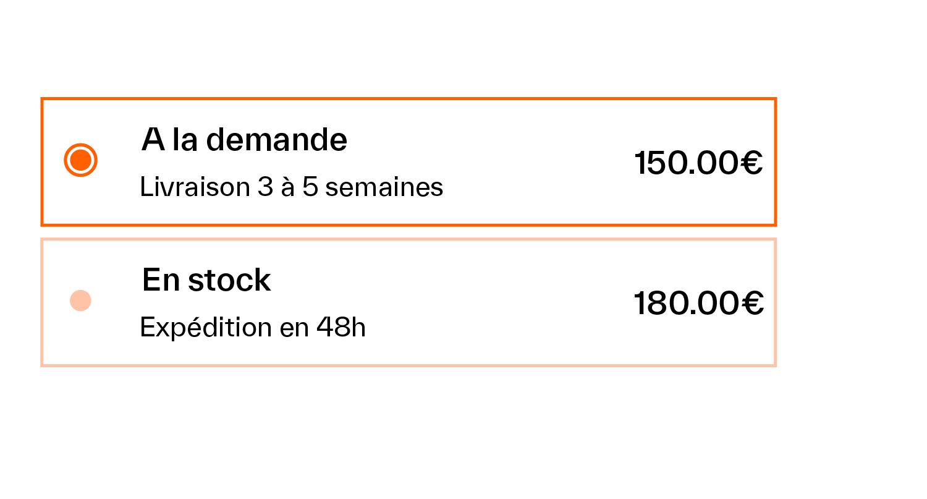The width and height of the screenshot is (927, 499).
Task: Click the 180.00€ price
Action: coord(699,304)
